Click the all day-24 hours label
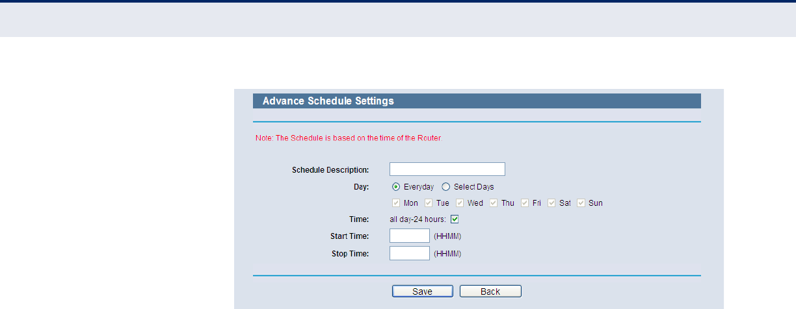 [418, 219]
